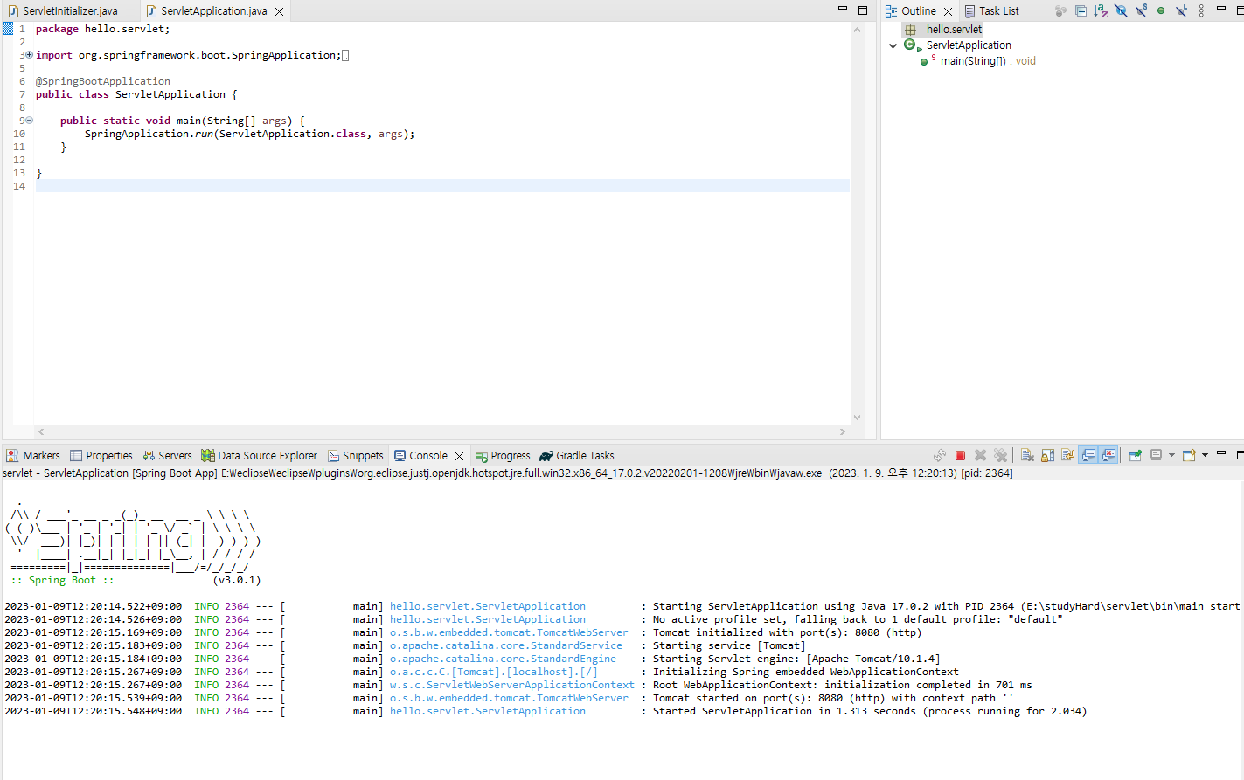
Task: Open TomcatWebServer link on 'Tomcat initialized' row
Action: tap(509, 632)
